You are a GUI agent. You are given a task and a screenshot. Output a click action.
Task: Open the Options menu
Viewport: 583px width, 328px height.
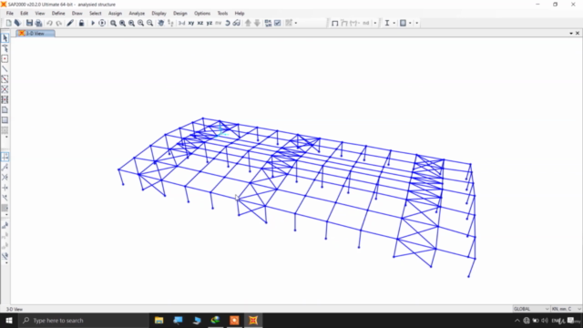(202, 14)
